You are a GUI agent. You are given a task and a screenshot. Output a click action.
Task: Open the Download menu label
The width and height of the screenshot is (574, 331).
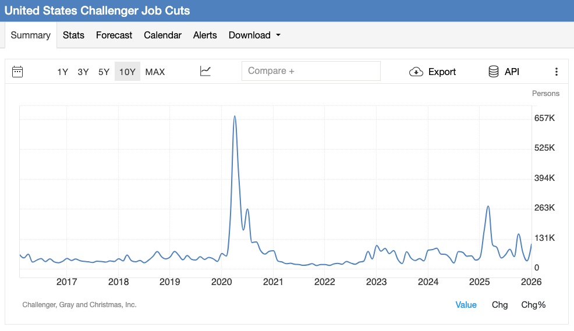pos(250,35)
